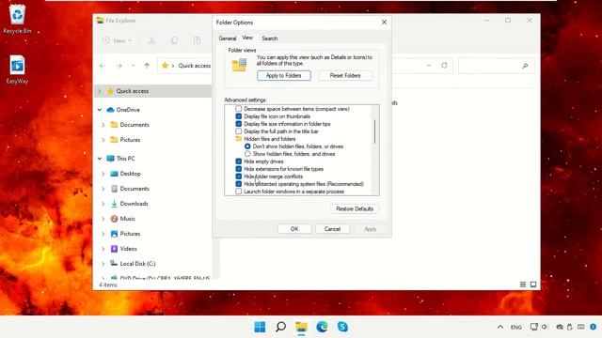Click Restore Defaults button
The height and width of the screenshot is (338, 602).
pos(355,208)
